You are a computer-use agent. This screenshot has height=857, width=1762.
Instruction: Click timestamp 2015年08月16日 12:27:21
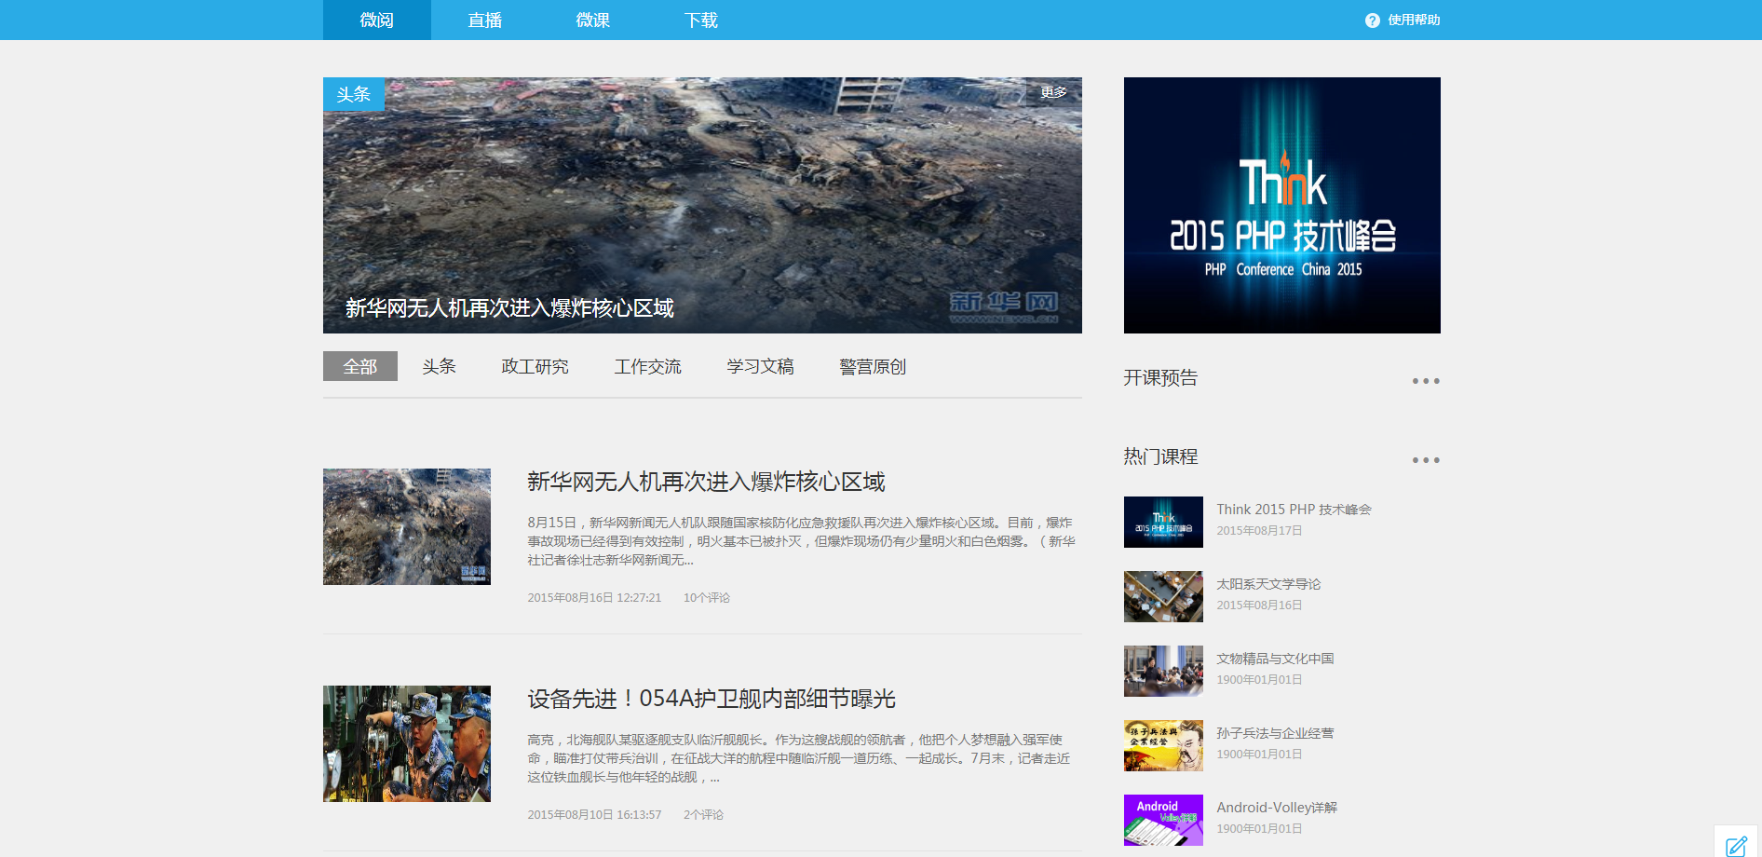[594, 598]
